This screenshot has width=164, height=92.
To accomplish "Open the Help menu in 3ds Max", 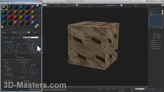I will click(x=67, y=3).
